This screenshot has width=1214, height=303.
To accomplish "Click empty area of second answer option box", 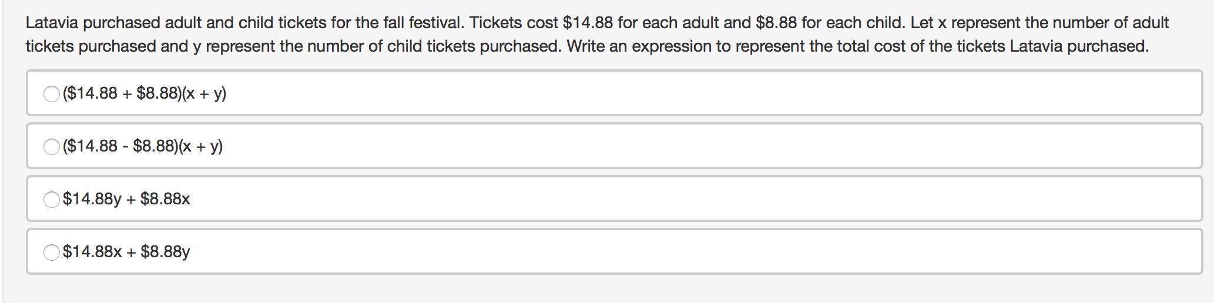I will coord(705,146).
